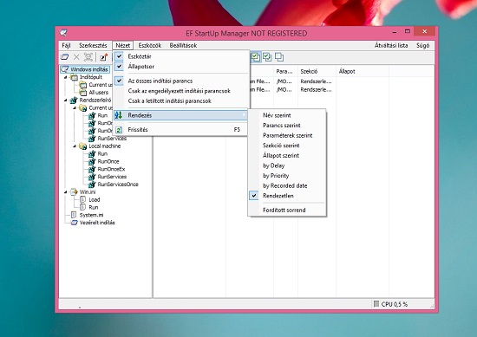Click the first blue toolbar icon

tap(64, 57)
